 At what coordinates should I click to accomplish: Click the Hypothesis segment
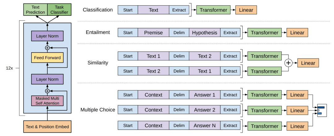pos(204,33)
